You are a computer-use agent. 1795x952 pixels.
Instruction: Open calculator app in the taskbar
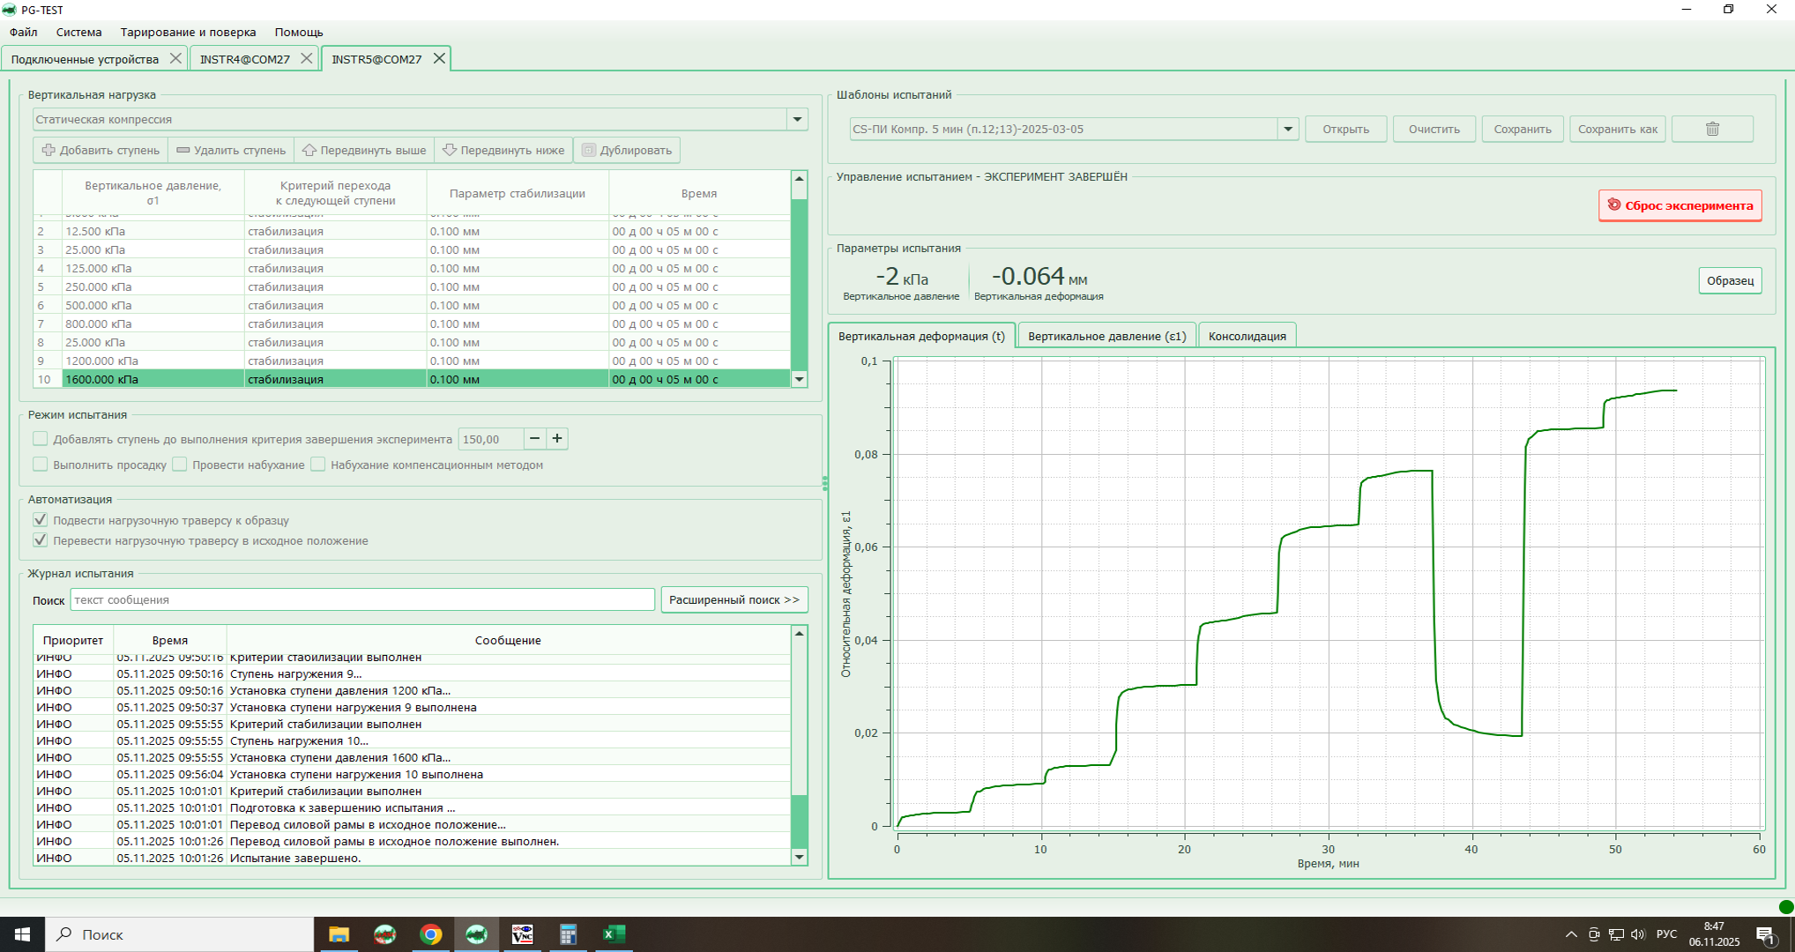pos(568,934)
